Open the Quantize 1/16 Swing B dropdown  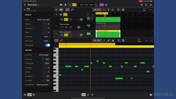(44, 55)
